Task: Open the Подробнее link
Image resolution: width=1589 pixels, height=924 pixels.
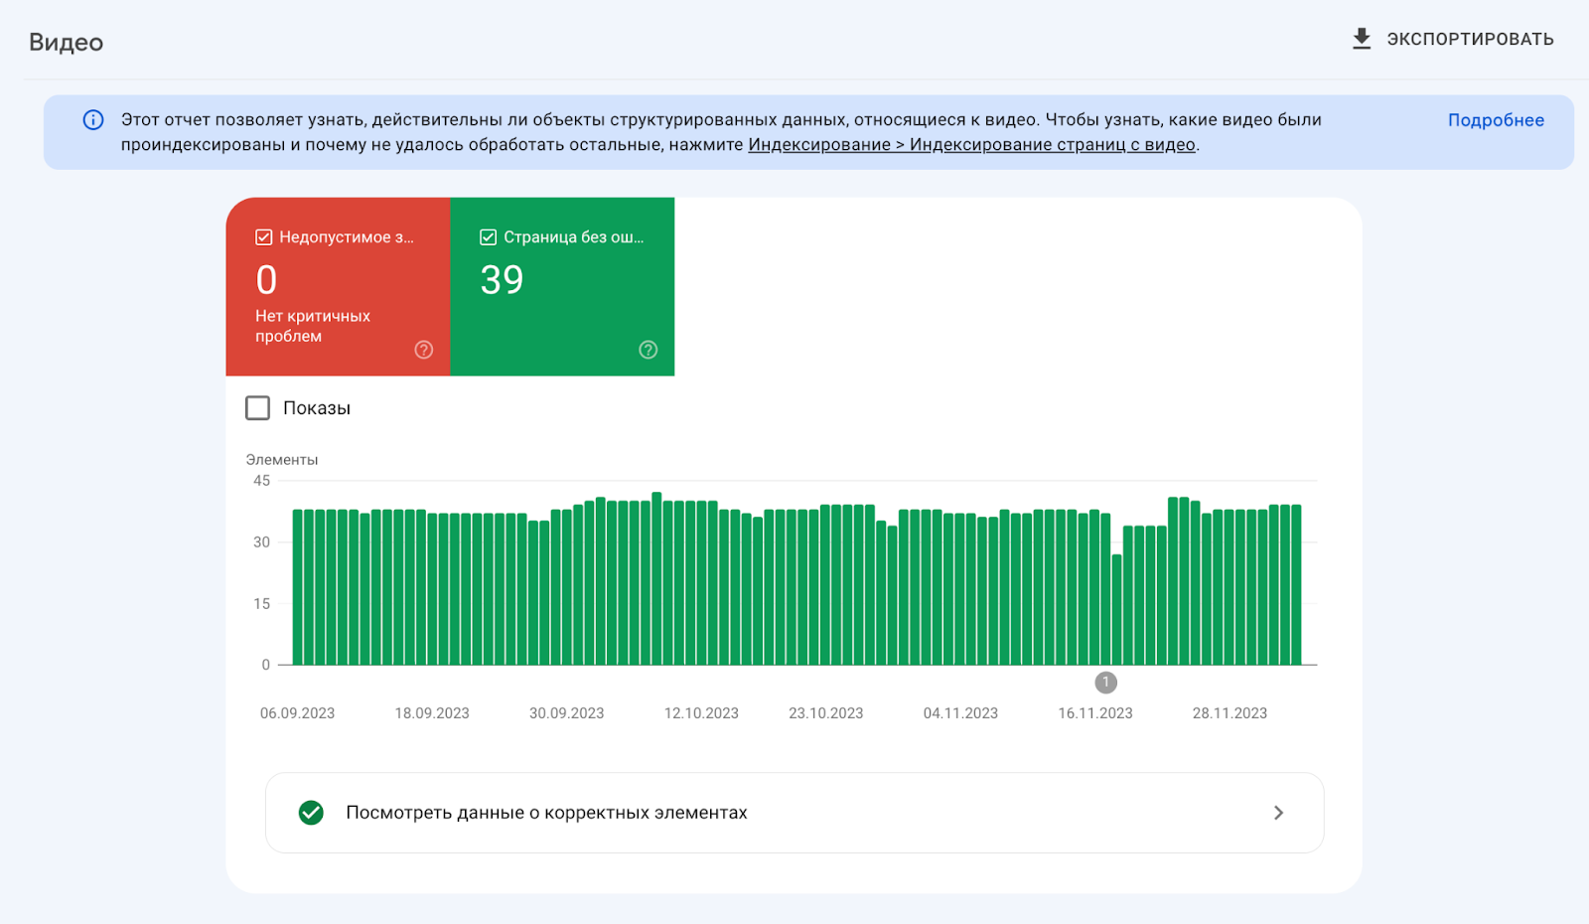Action: [x=1496, y=120]
